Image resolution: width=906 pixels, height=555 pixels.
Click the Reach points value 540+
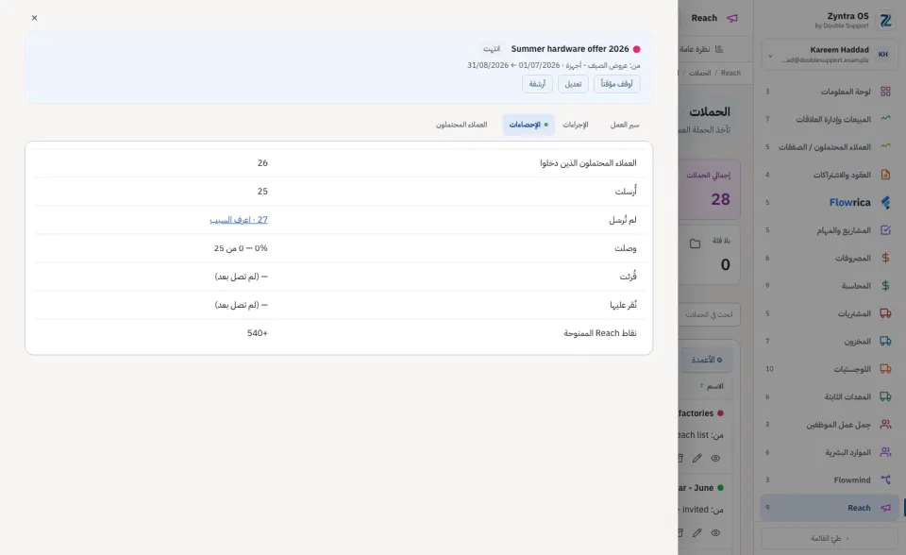257,333
